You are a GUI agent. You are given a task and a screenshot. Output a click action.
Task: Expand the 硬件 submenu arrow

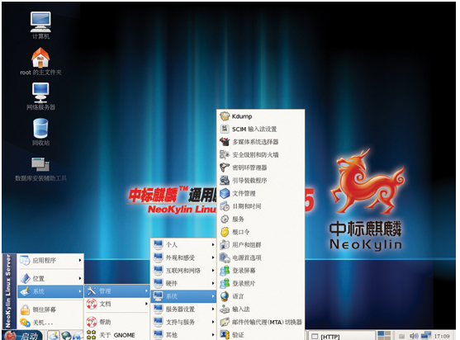pos(213,283)
